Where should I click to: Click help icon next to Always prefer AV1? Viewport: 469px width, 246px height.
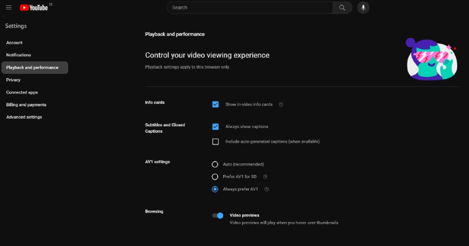pyautogui.click(x=267, y=189)
